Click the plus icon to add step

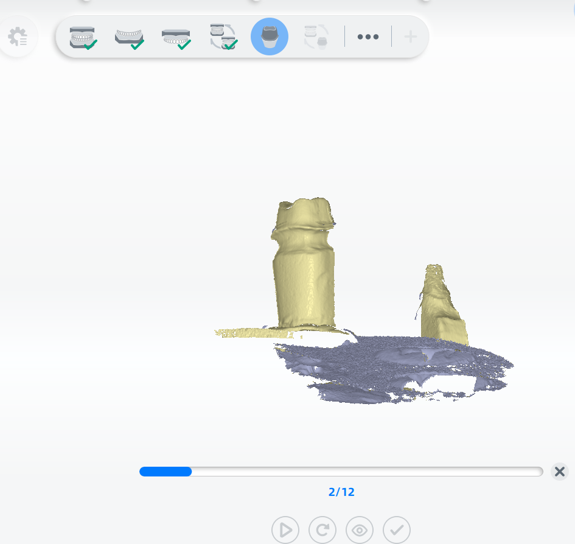(x=410, y=37)
